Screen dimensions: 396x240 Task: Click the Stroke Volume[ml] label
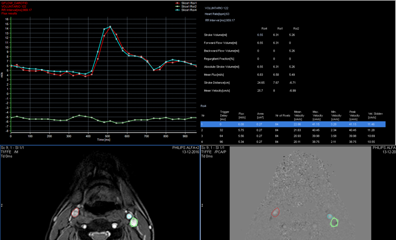click(216, 35)
